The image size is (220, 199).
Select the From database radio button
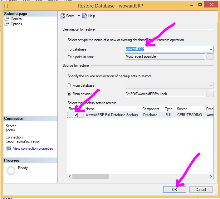(x=69, y=85)
